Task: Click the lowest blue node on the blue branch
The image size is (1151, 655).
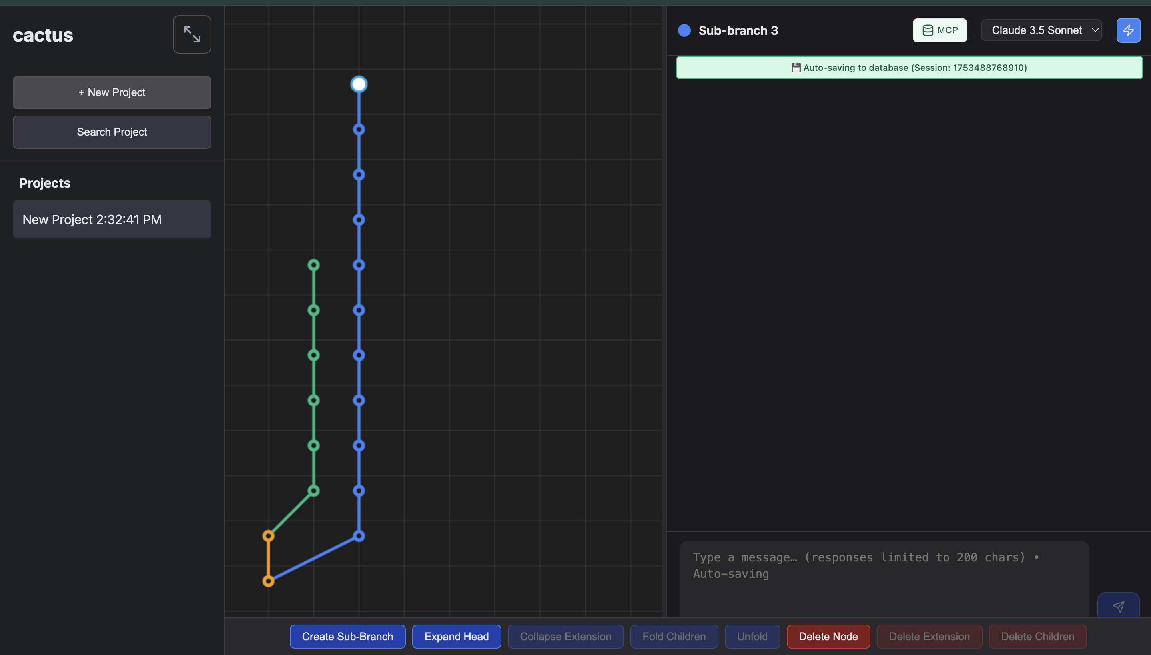Action: click(359, 536)
